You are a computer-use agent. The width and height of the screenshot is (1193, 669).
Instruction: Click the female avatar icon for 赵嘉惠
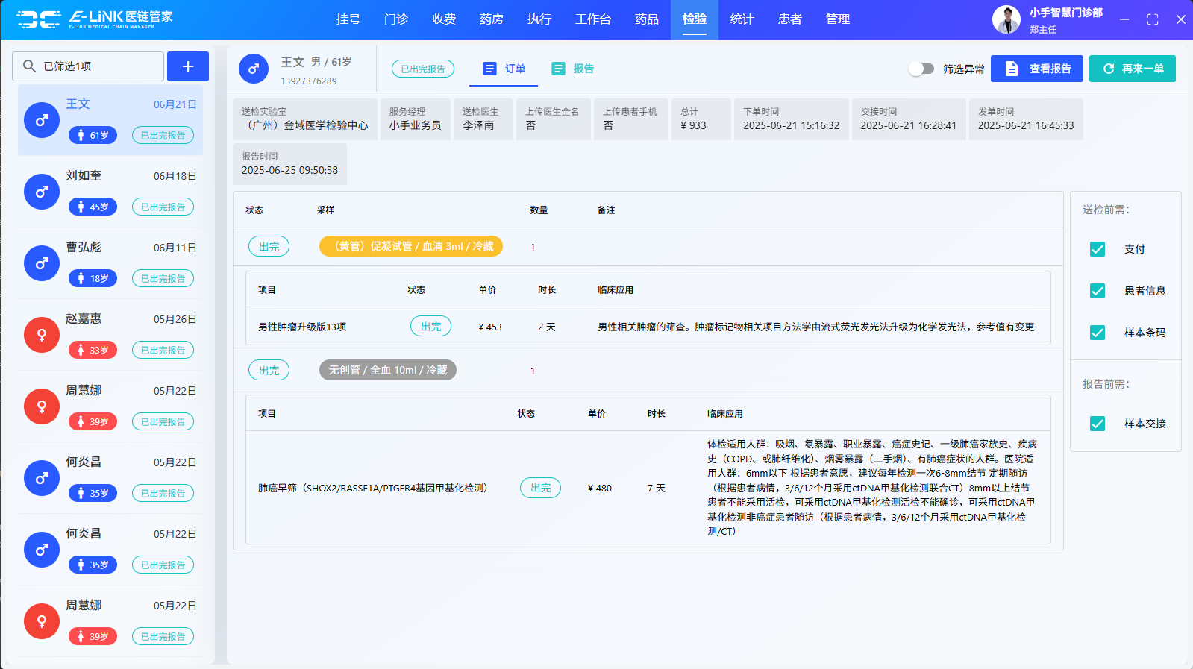point(42,335)
